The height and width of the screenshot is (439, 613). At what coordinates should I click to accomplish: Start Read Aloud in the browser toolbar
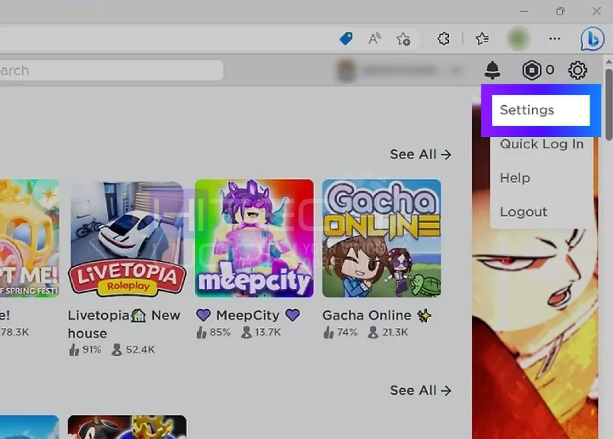(374, 38)
